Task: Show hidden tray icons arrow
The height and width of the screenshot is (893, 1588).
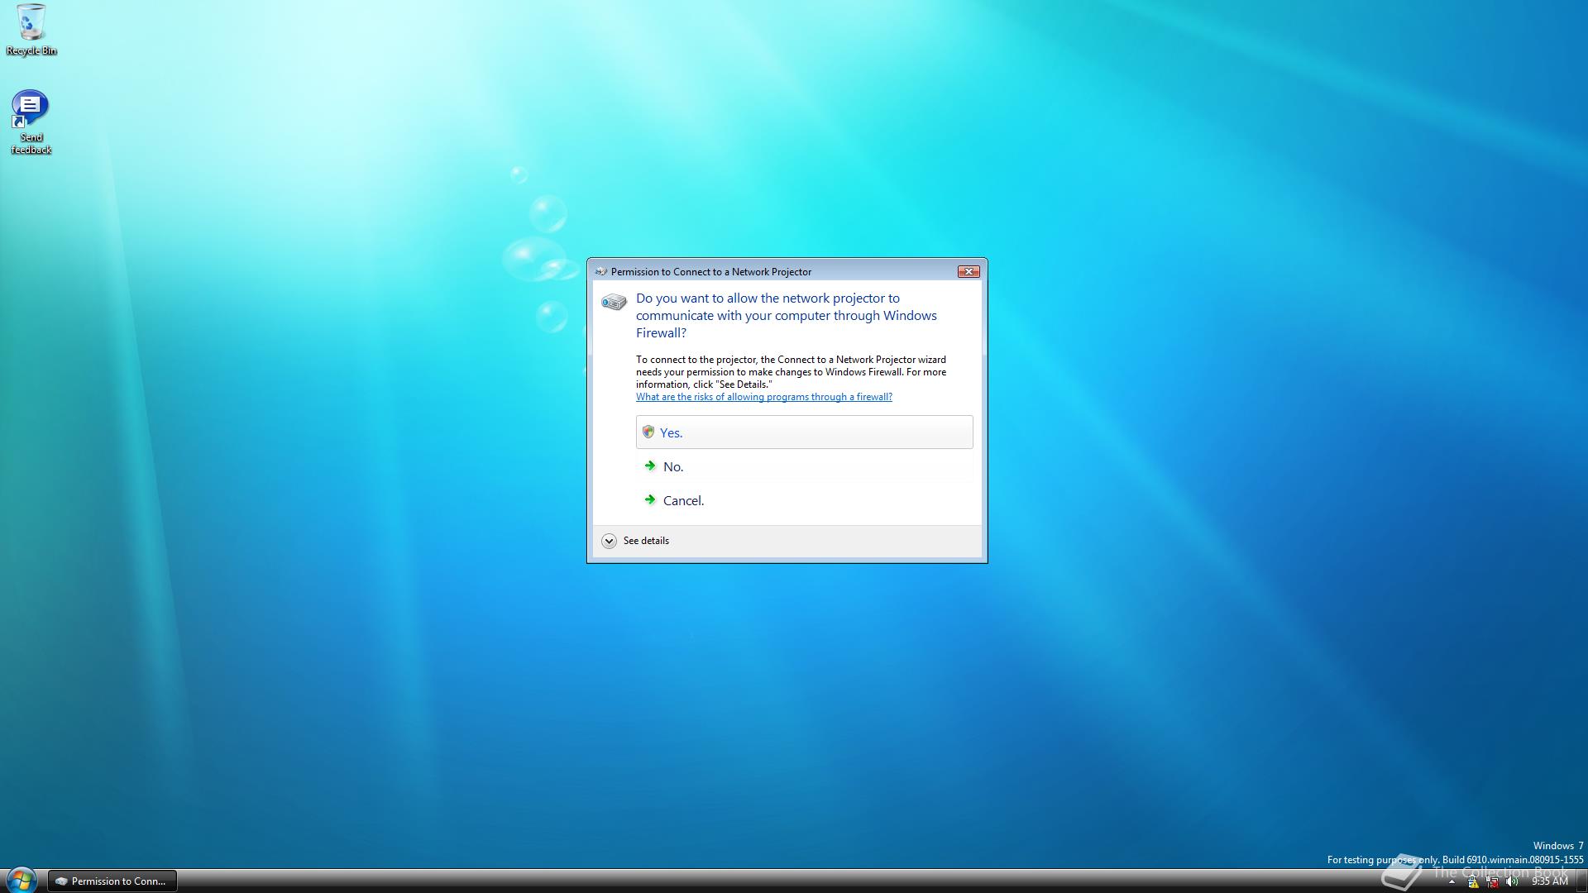Action: (1452, 881)
